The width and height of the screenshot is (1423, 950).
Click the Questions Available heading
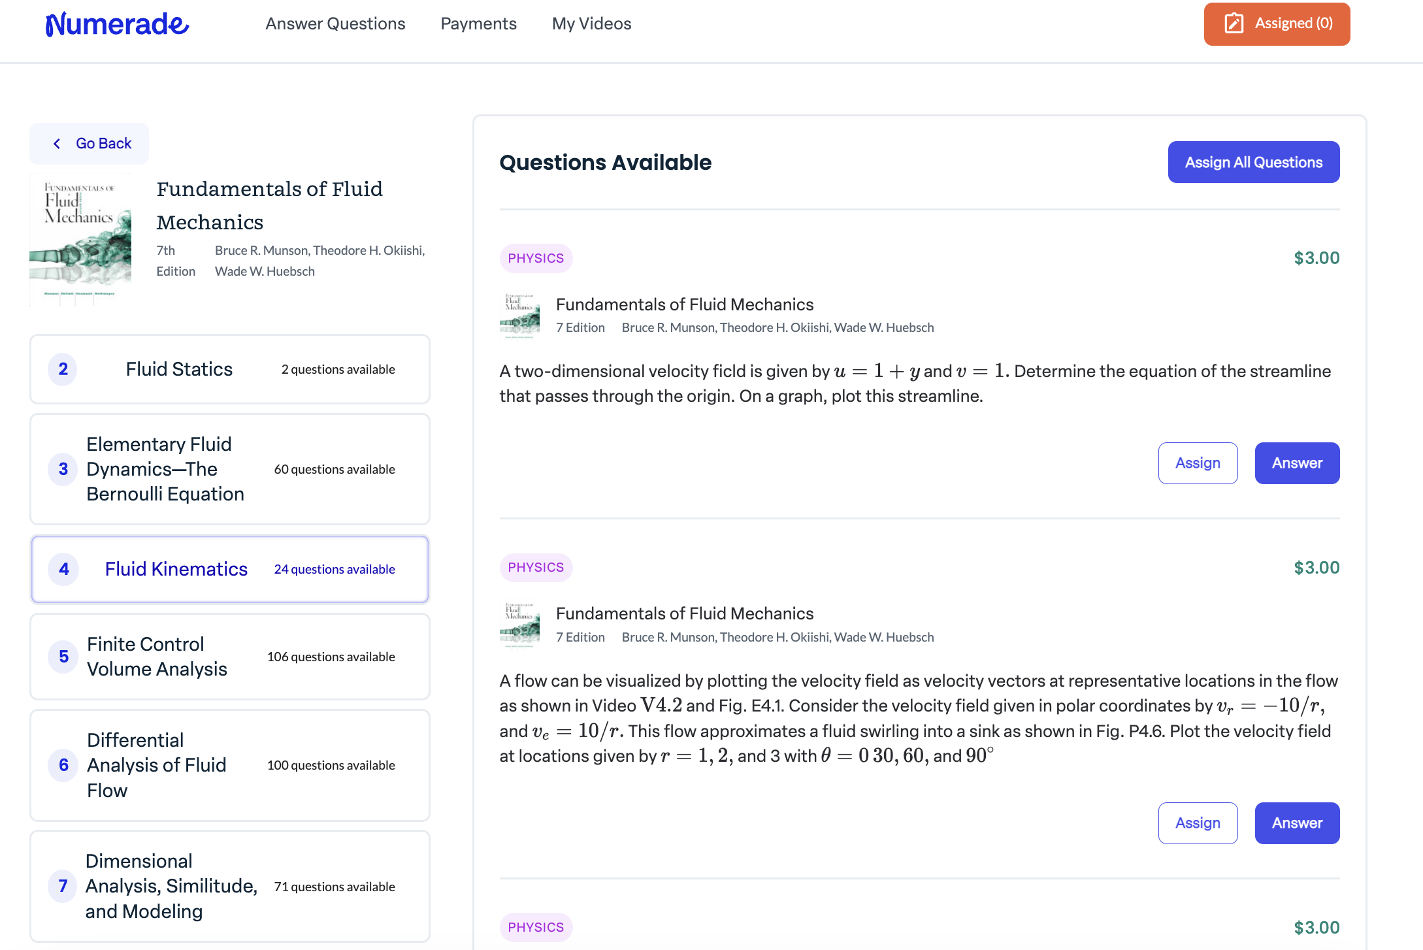606,162
